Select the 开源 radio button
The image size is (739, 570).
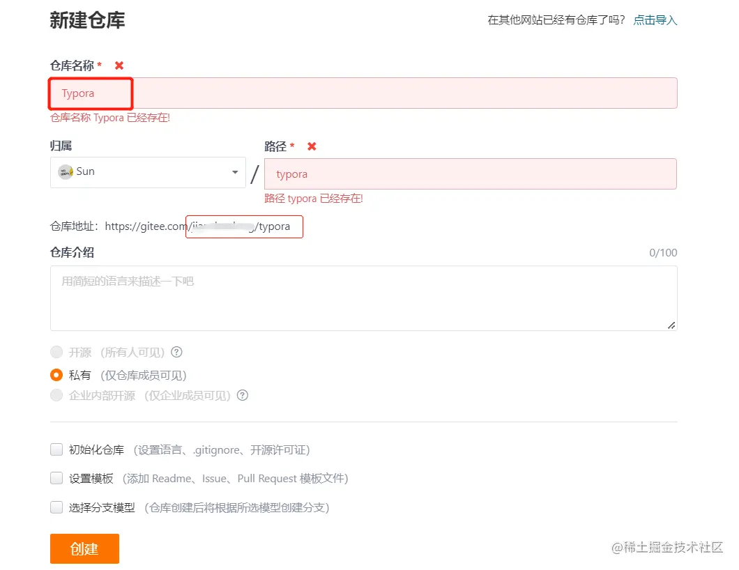tap(56, 352)
